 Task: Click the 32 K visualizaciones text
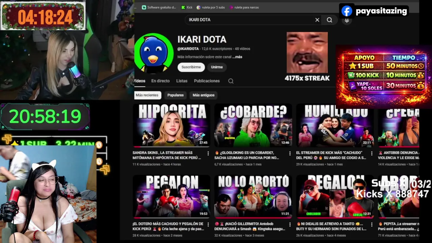[228, 236]
